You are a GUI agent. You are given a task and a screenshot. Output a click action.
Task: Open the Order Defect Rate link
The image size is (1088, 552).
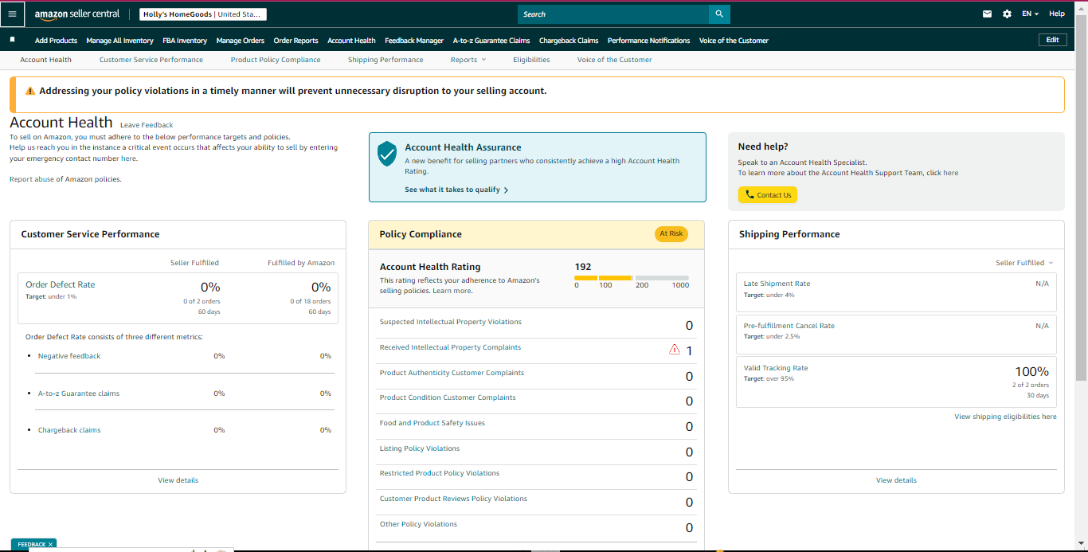click(61, 284)
